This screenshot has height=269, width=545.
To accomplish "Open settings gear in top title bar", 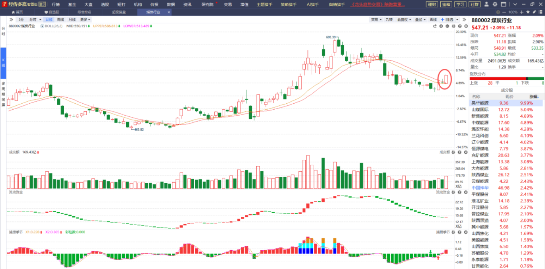I will click(496, 4).
